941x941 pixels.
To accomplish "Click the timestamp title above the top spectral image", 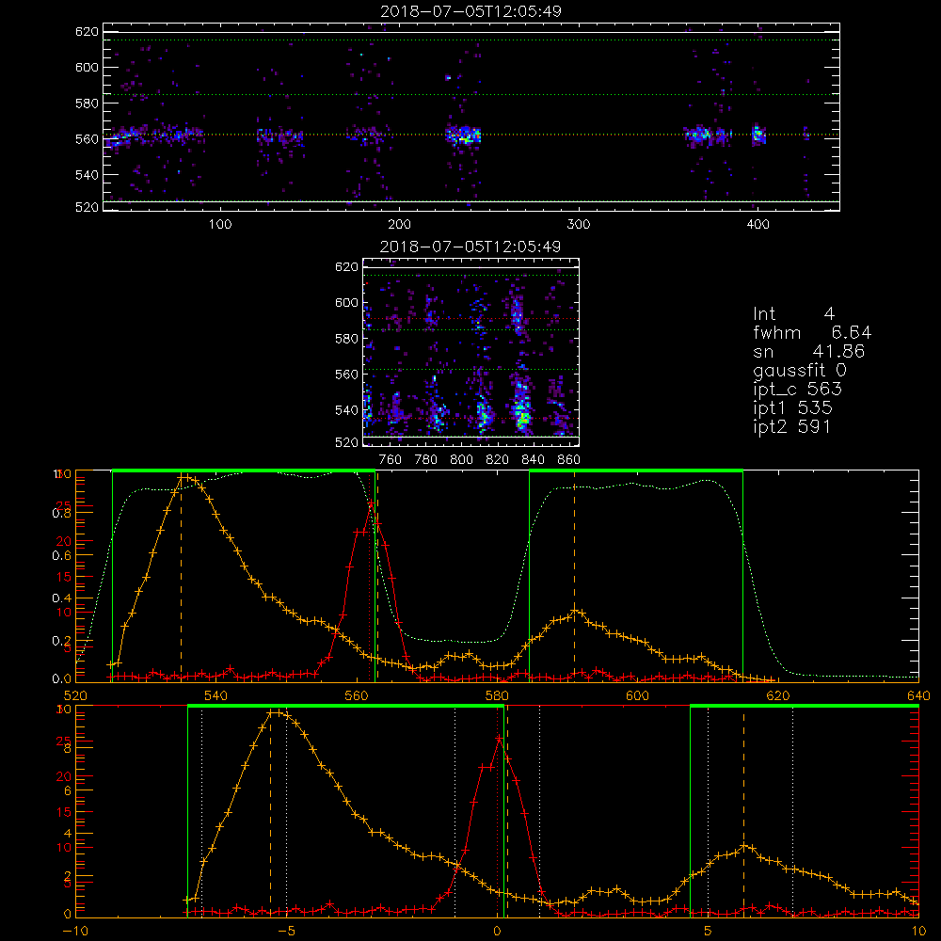I will point(470,11).
